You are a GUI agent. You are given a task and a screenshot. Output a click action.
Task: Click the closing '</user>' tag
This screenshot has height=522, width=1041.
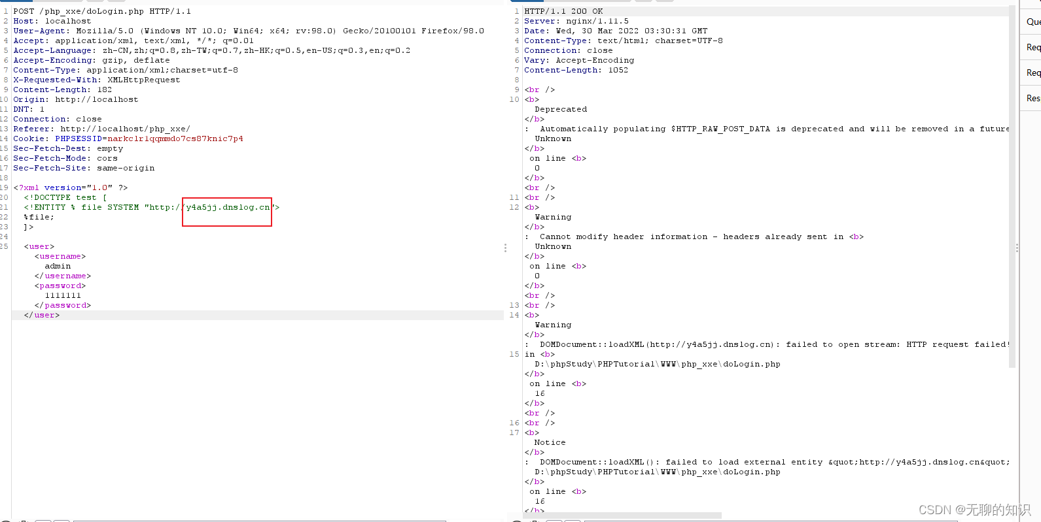(42, 315)
